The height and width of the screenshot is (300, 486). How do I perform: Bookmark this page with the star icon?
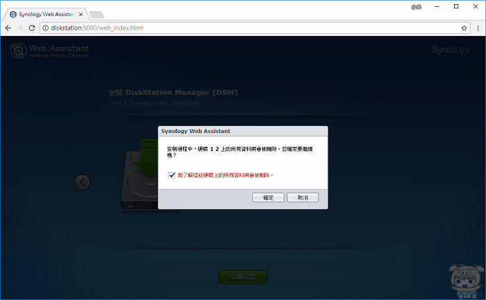(x=464, y=28)
